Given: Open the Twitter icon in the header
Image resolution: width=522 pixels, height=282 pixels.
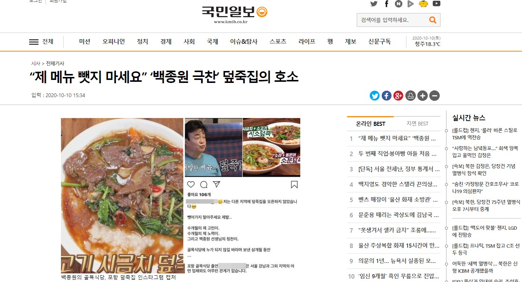Looking at the screenshot, I should [x=374, y=4].
